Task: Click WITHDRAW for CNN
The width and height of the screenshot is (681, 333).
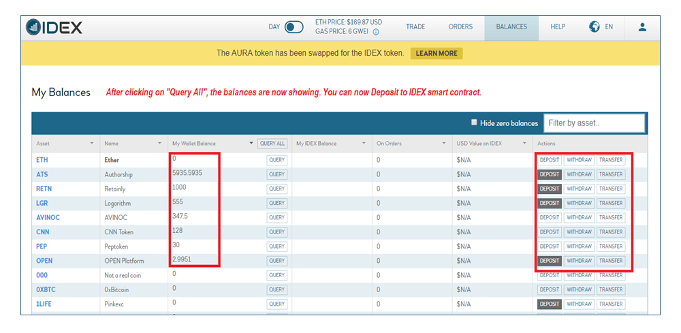Action: (579, 232)
